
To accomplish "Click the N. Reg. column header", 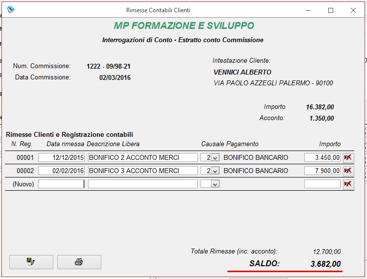I will coord(22,144).
